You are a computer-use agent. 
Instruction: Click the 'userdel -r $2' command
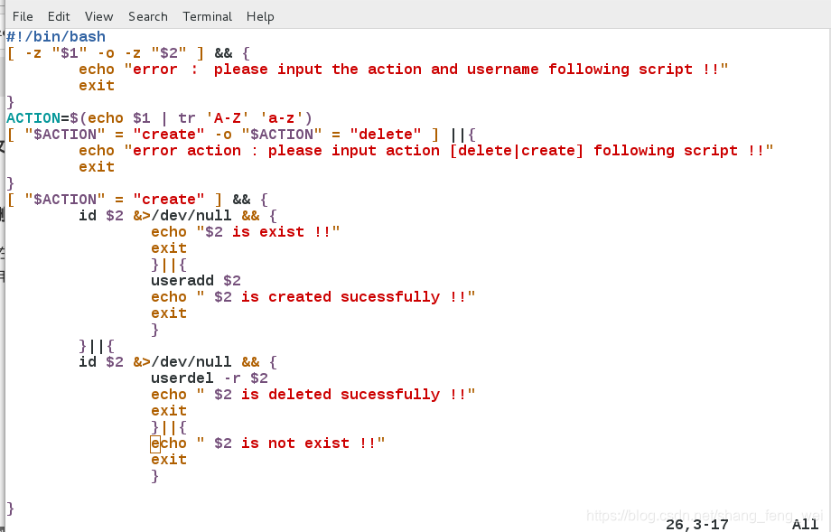tap(210, 378)
